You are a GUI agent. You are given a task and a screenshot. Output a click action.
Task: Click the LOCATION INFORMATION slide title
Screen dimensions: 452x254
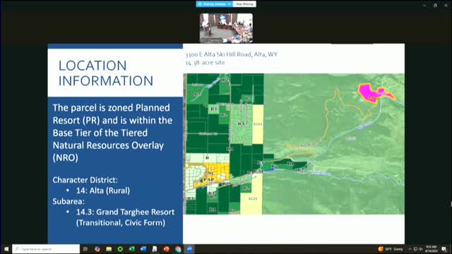(x=106, y=73)
